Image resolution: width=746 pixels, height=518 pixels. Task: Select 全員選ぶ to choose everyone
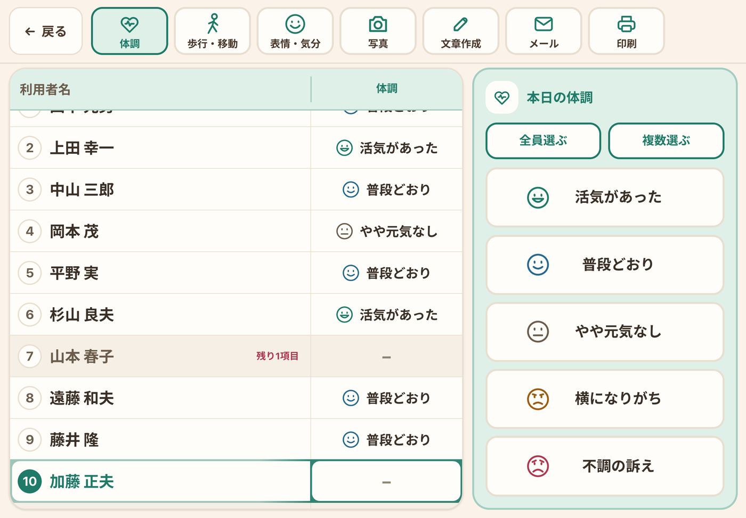[543, 141]
